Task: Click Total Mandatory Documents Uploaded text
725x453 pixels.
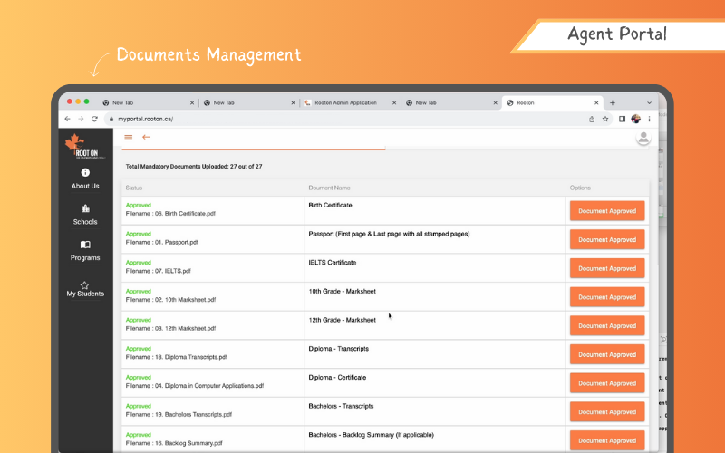Action: 194,167
